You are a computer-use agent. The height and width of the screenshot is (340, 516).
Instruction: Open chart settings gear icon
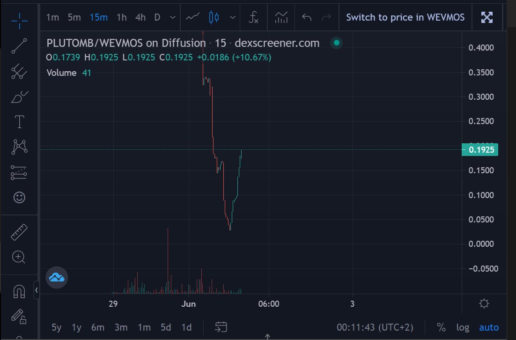click(484, 303)
